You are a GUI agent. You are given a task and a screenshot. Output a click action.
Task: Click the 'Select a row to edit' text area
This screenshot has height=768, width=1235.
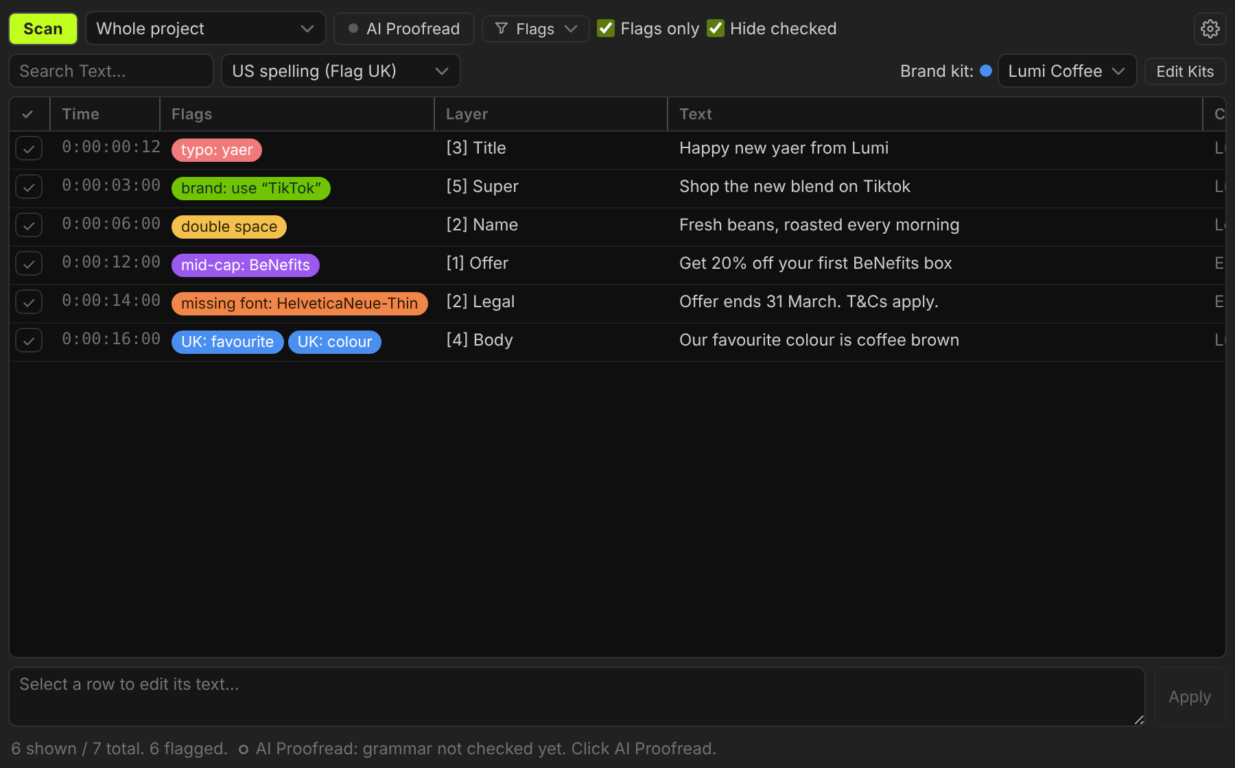point(577,697)
